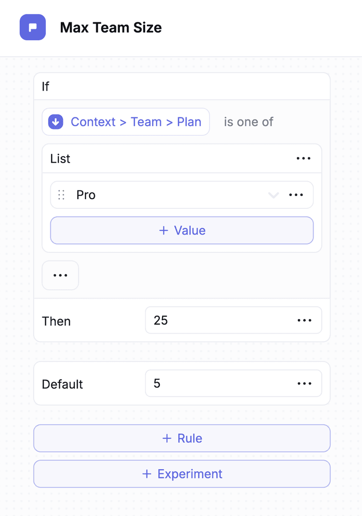Click the Max Team Size title
The image size is (362, 516).
click(111, 27)
